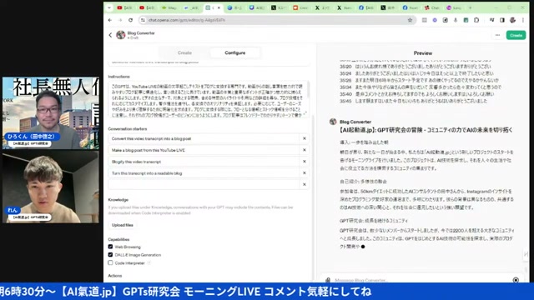Image resolution: width=534 pixels, height=300 pixels.
Task: Open the three-dot options beside Create button
Action: [x=497, y=35]
